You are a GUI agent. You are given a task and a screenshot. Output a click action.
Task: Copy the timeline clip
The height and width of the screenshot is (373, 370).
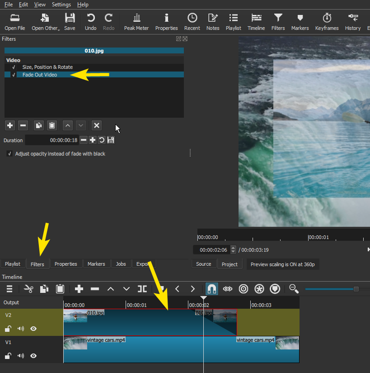(44, 289)
